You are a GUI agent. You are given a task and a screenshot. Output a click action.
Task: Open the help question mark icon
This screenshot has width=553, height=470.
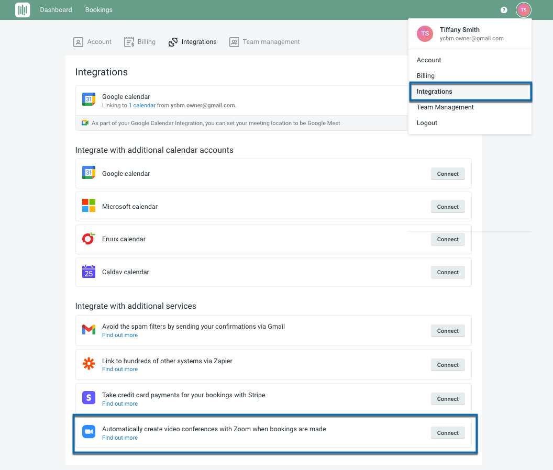click(504, 10)
